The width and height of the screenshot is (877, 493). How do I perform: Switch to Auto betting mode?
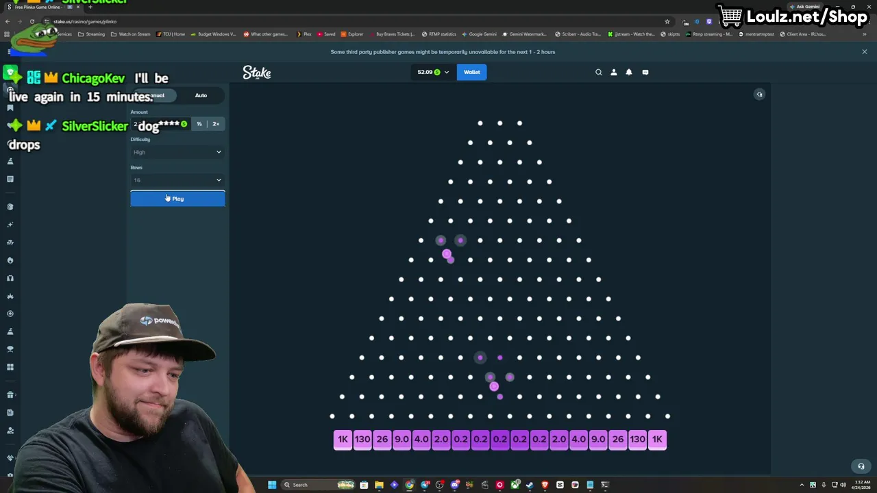[201, 95]
